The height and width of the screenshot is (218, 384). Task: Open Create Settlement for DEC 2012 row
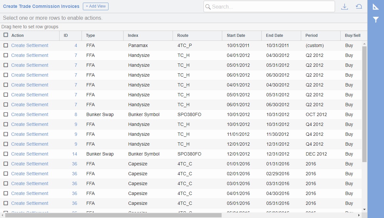(x=30, y=154)
